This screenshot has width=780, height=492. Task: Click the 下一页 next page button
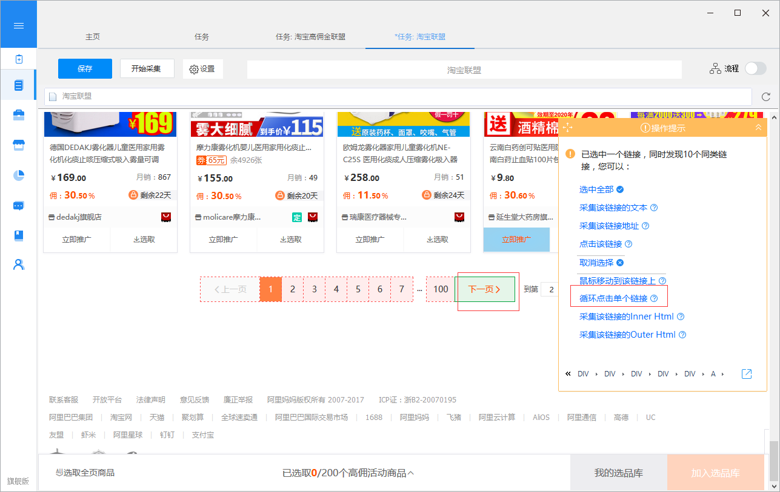[485, 289]
